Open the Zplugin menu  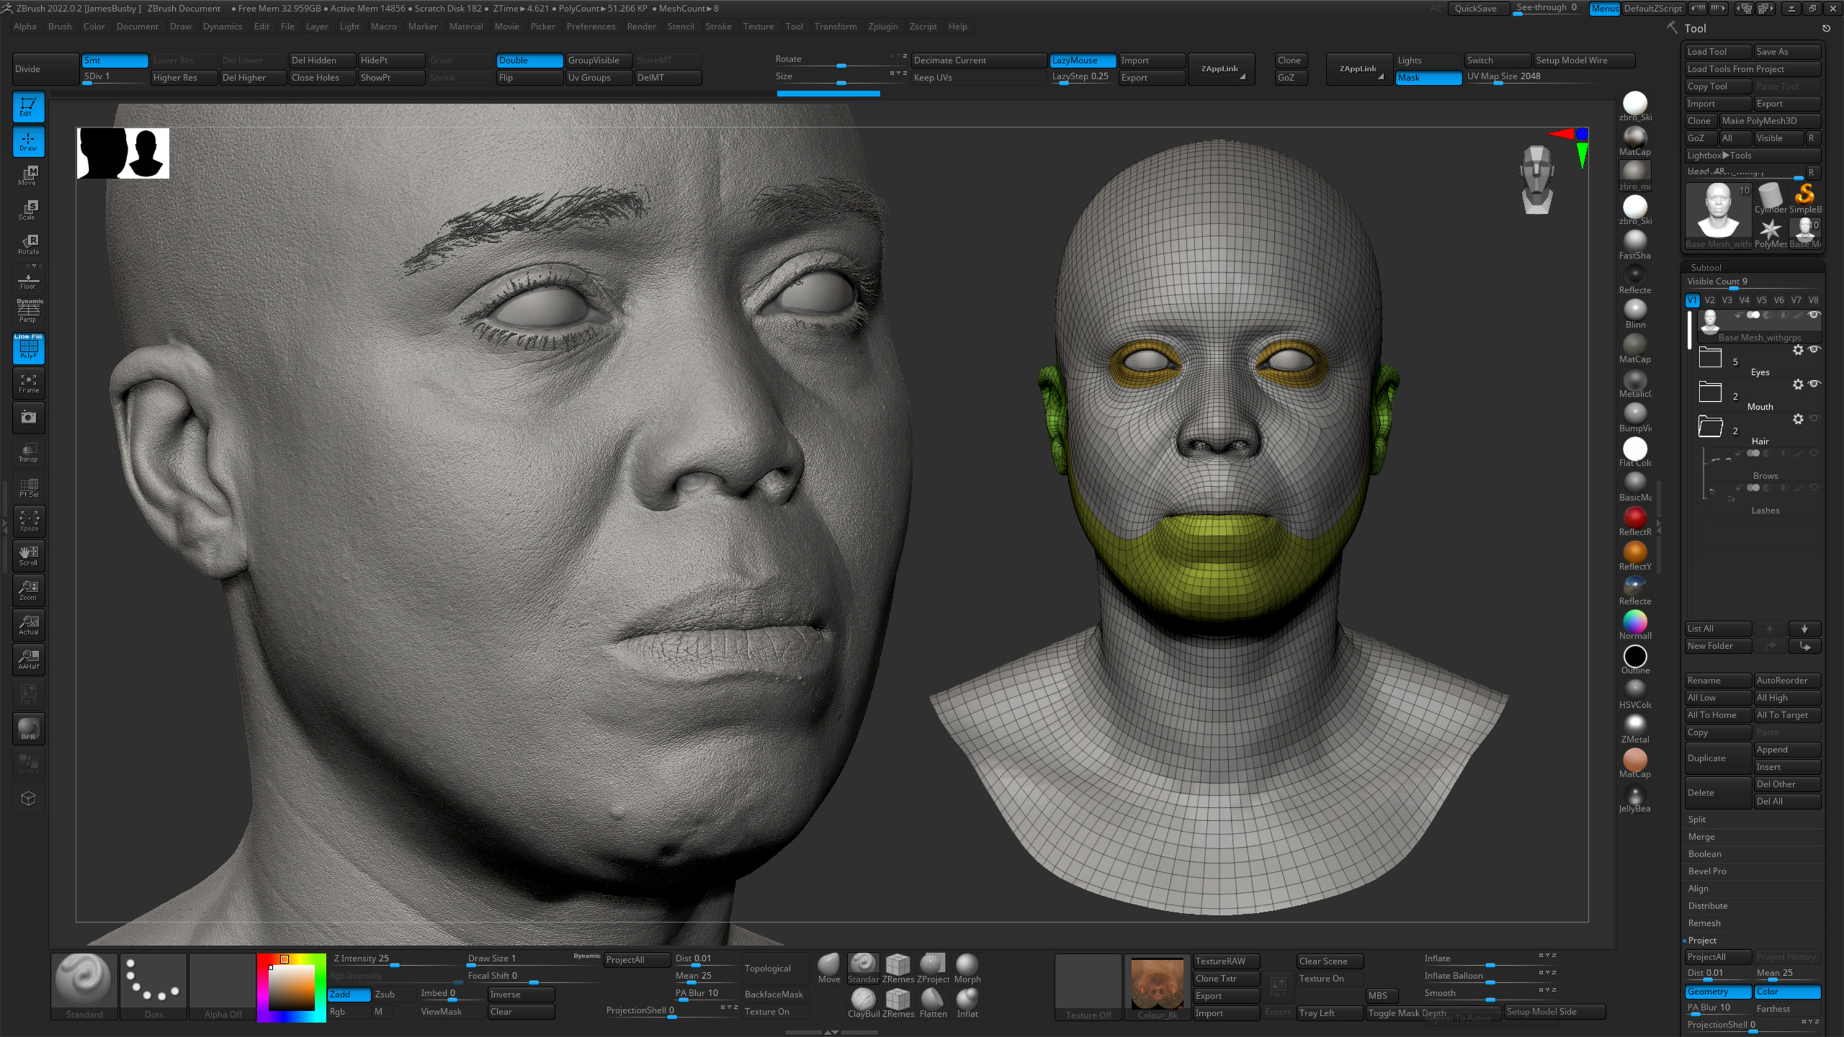click(883, 26)
